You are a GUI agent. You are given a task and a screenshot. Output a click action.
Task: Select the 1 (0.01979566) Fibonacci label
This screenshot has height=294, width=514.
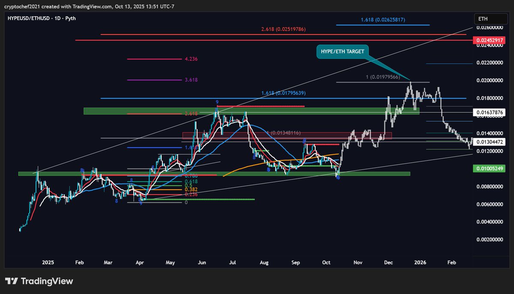(x=383, y=77)
